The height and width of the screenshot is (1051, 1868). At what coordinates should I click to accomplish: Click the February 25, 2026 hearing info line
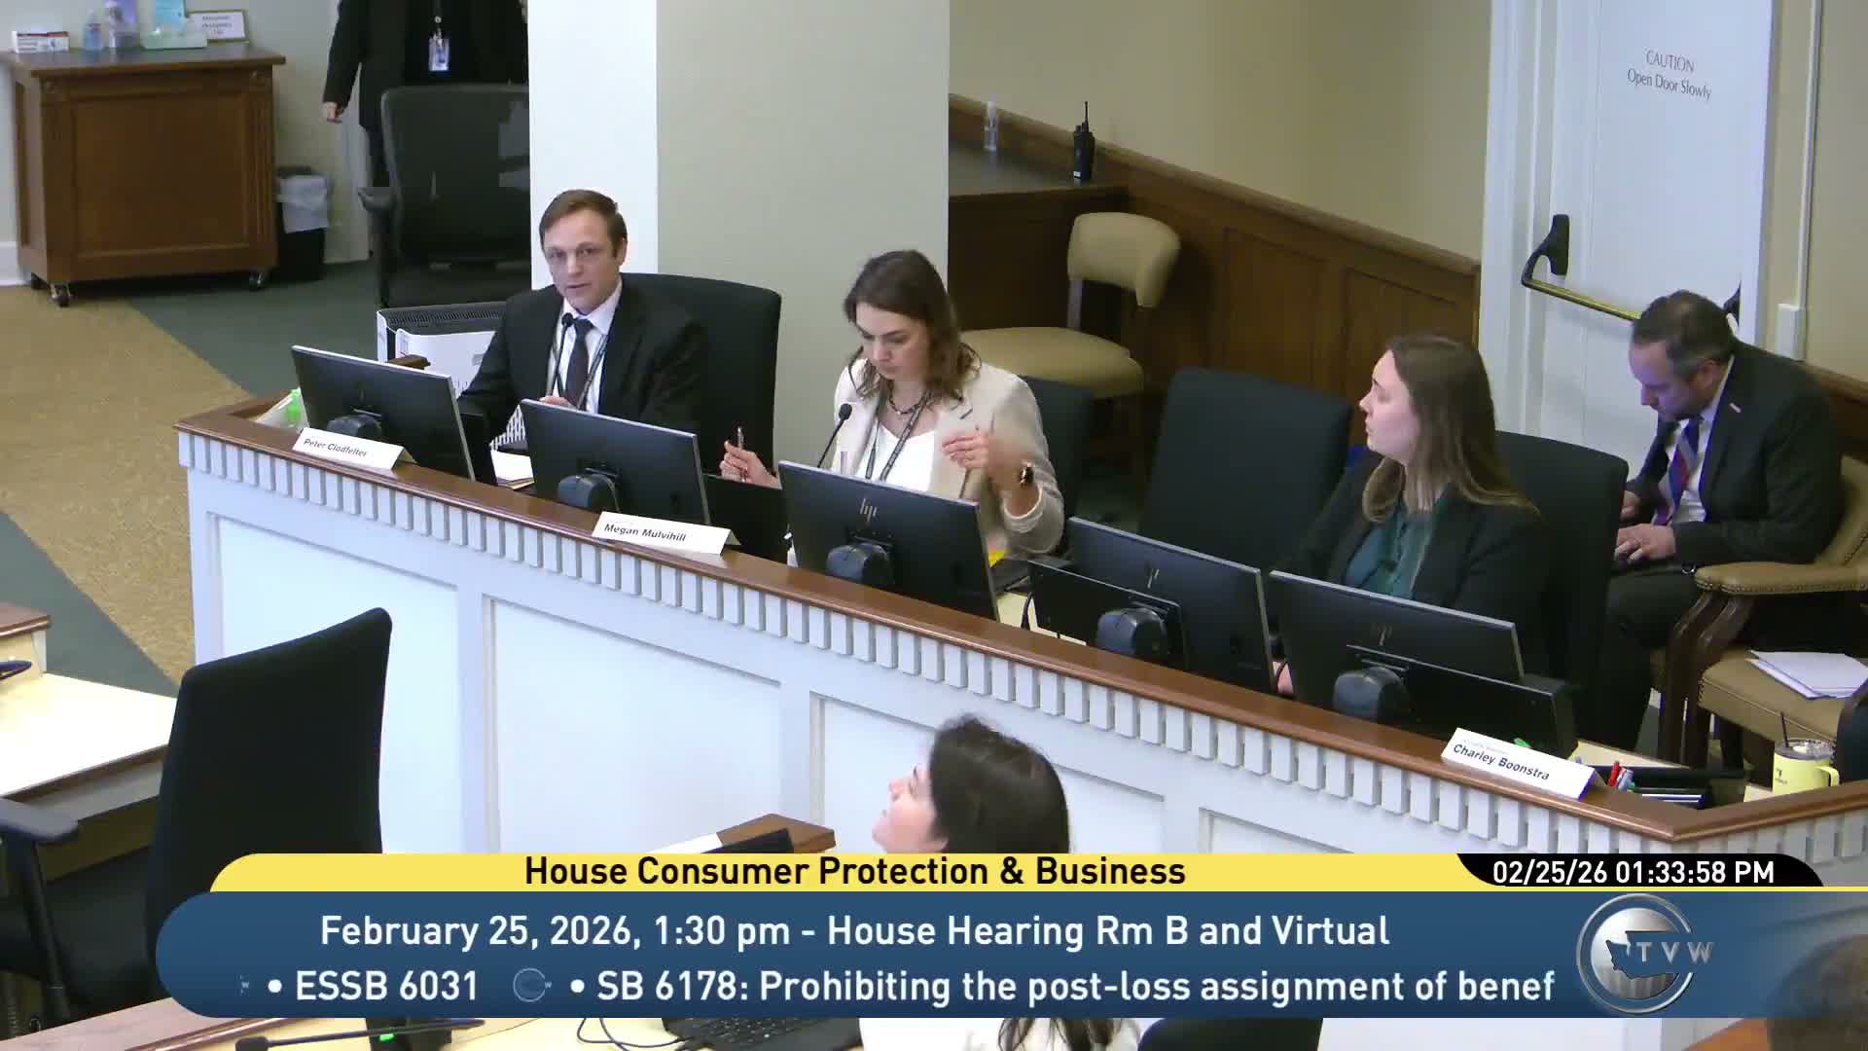[x=853, y=931]
